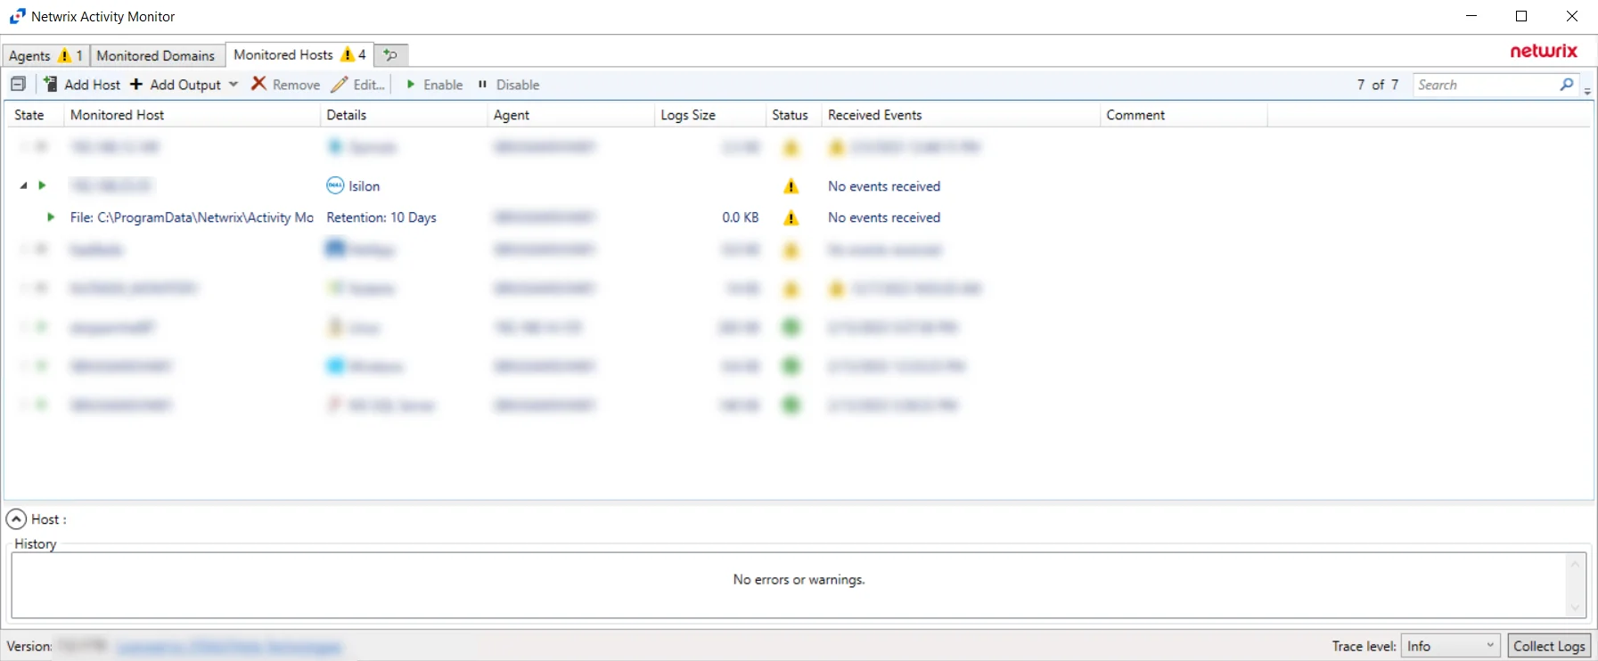This screenshot has height=661, width=1598.
Task: Select 'No events received' in File output row
Action: (x=884, y=217)
